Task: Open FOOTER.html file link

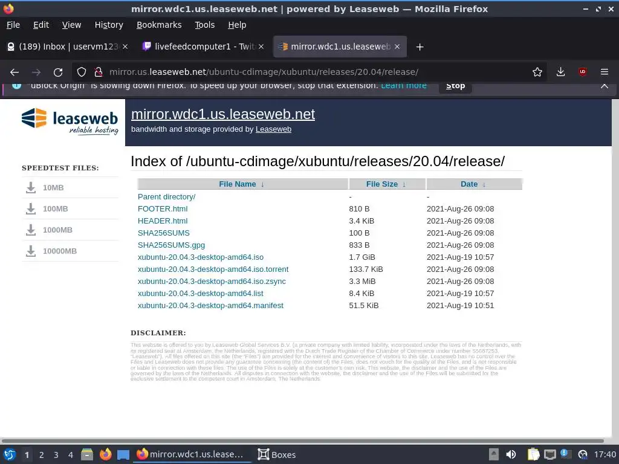Action: (163, 208)
